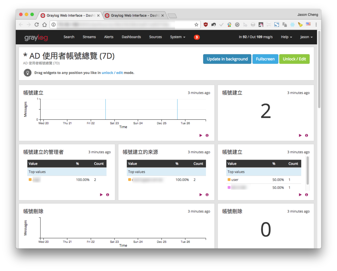Click the user row in 帳號建立 table
This screenshot has width=337, height=271.
264,180
